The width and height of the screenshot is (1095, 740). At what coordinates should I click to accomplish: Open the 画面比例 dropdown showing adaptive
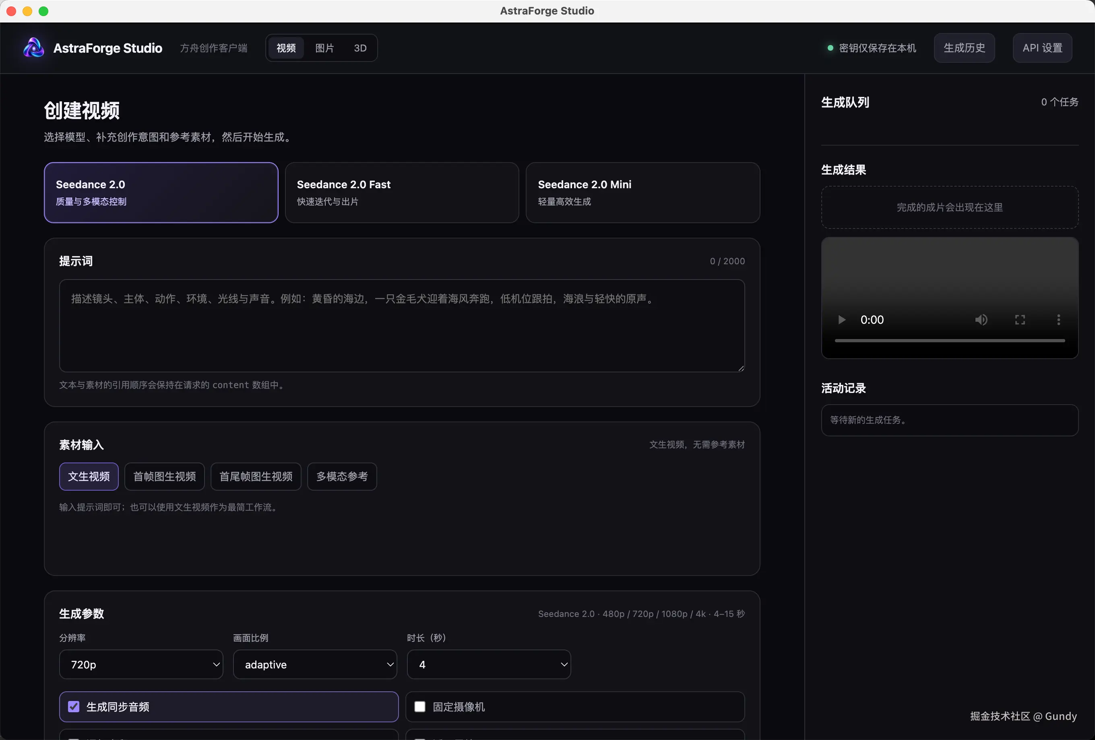pos(315,664)
